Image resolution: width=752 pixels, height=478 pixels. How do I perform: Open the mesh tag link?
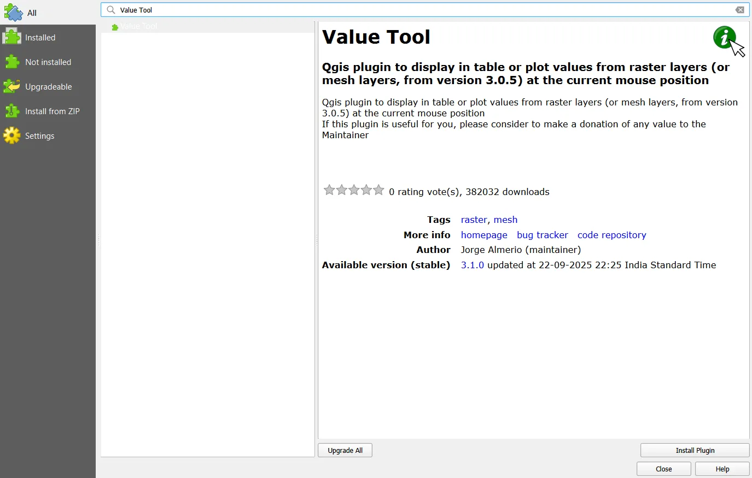coord(505,220)
